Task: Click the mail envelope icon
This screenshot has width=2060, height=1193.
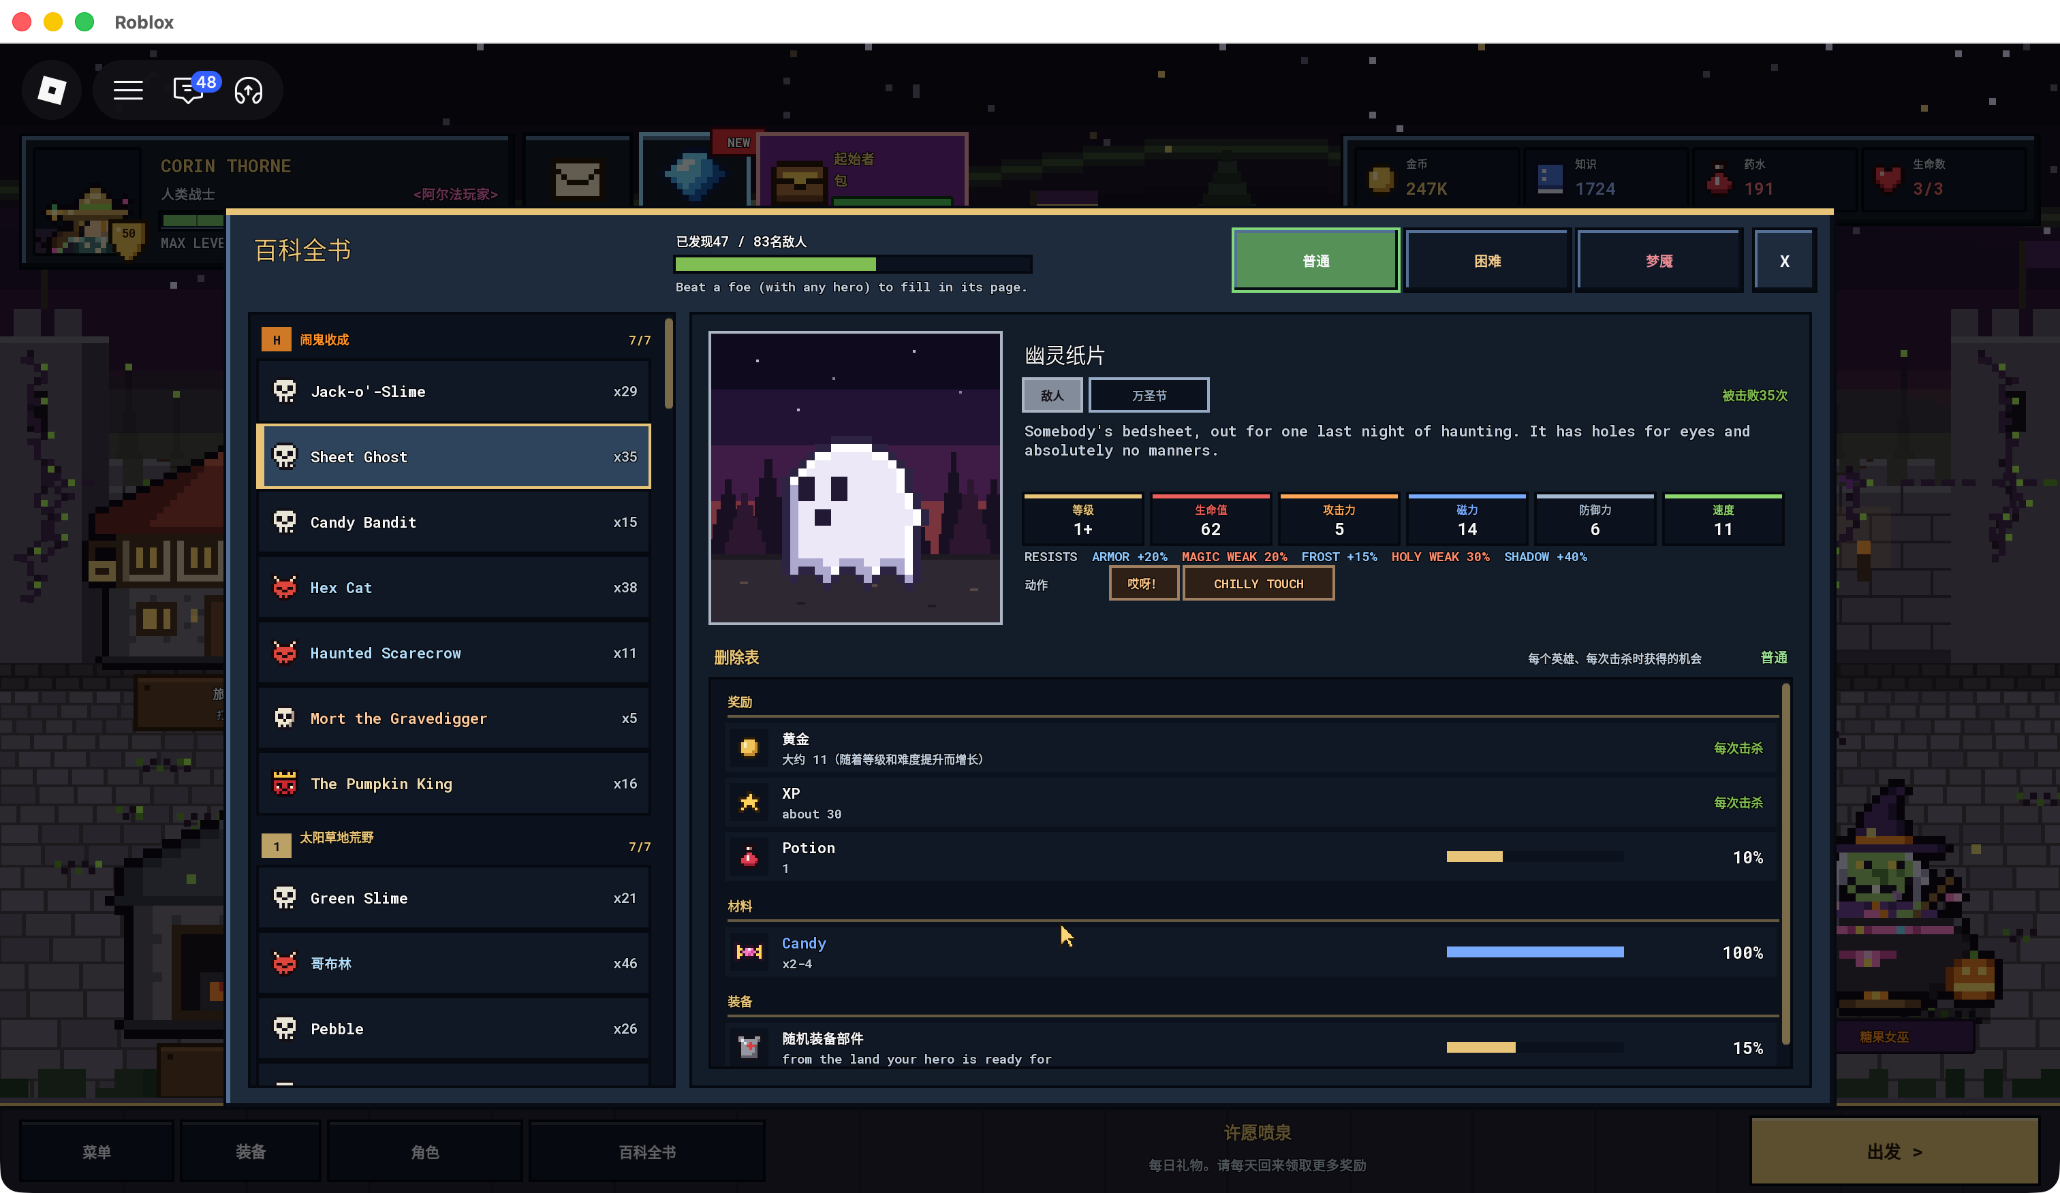Action: 577,178
